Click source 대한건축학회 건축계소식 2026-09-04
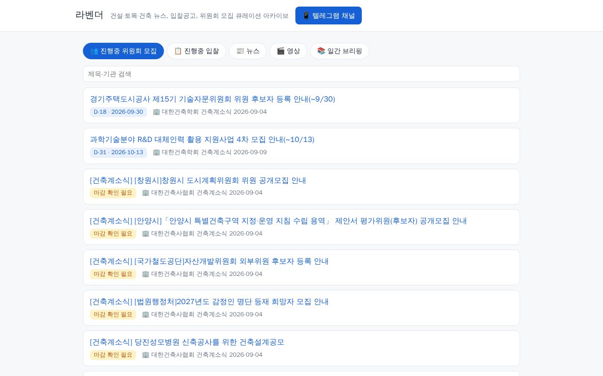This screenshot has height=376, width=603. pos(210,112)
